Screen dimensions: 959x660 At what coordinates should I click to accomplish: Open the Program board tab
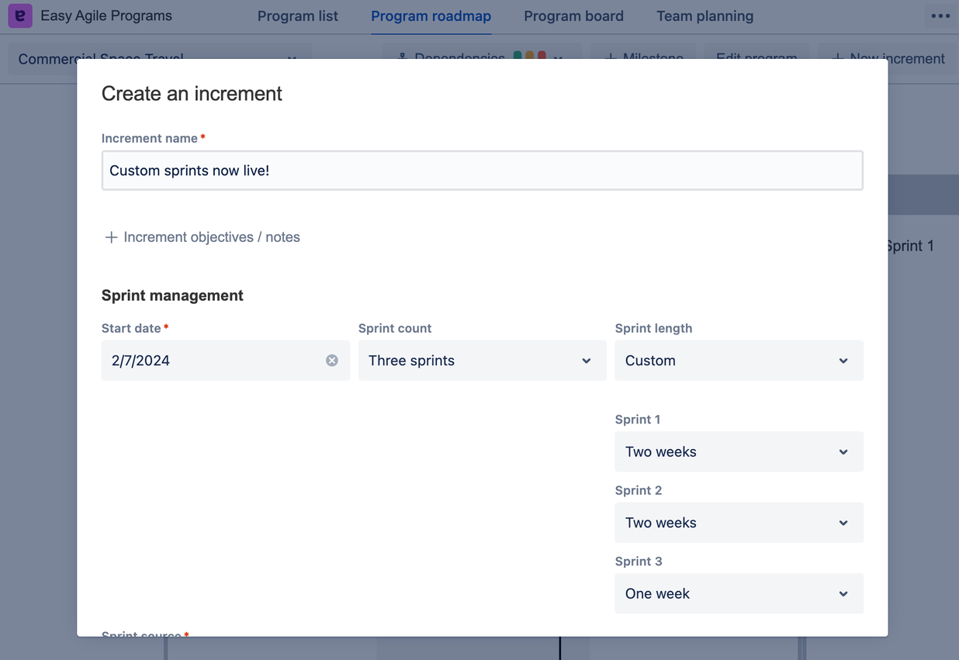[x=573, y=16]
